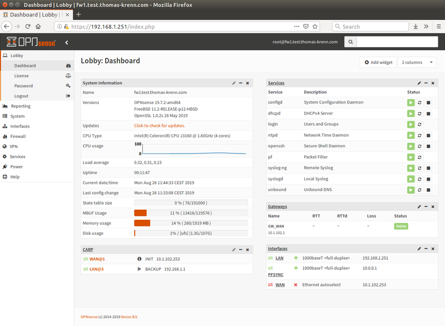Stop the openssh service
The height and width of the screenshot is (326, 445).
[428, 146]
